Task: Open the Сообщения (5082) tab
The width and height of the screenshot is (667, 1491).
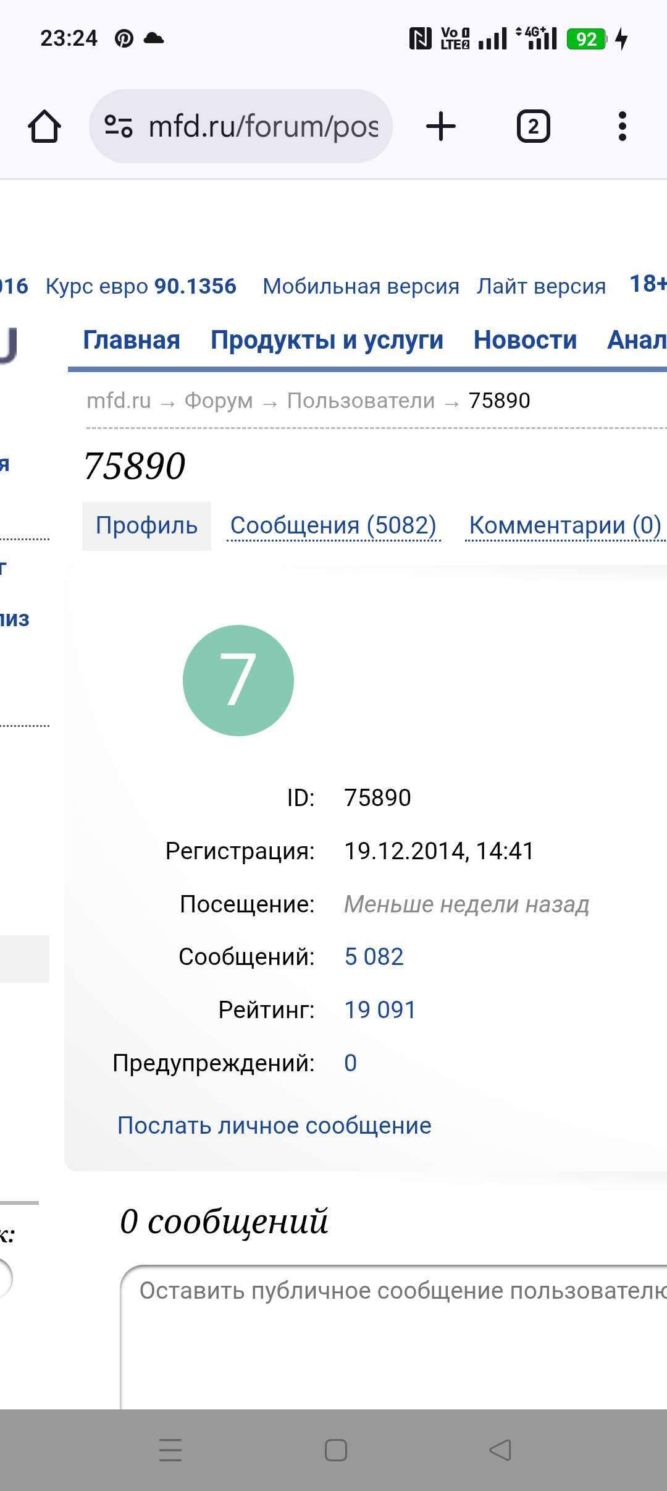Action: (333, 526)
